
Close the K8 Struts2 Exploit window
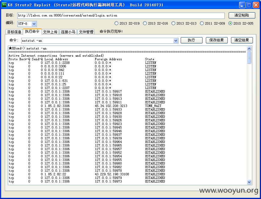point(256,5)
